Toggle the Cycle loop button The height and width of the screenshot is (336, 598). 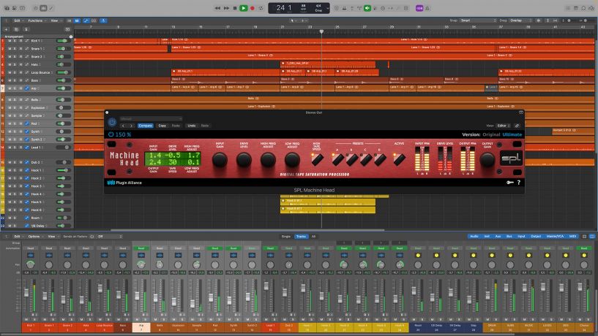[x=261, y=8]
